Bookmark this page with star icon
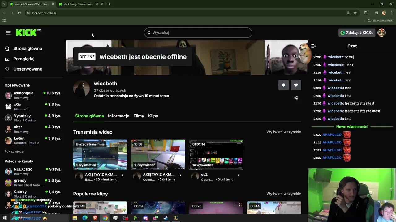 coord(355,13)
